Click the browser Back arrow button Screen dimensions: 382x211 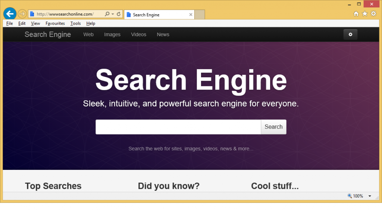pyautogui.click(x=9, y=14)
